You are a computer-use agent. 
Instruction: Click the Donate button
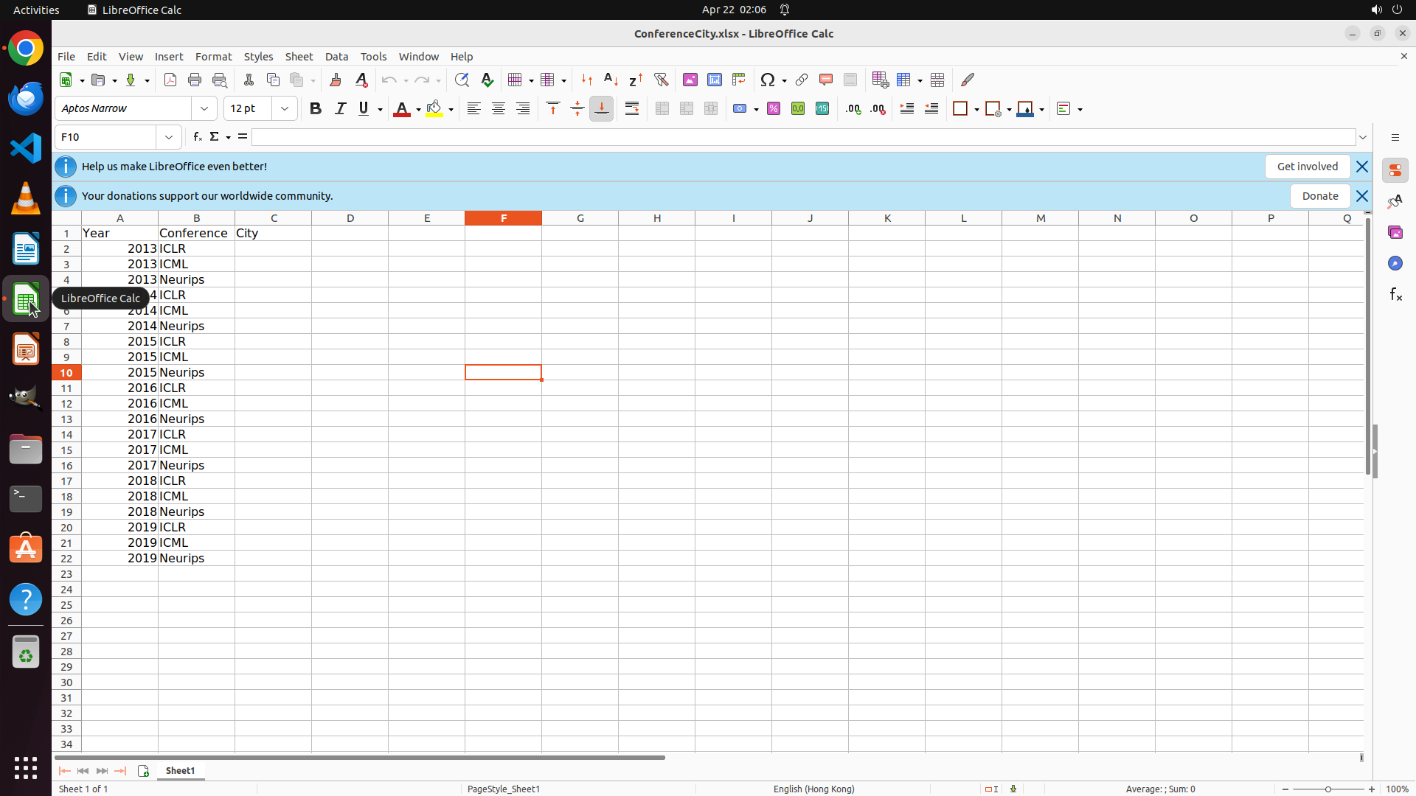tap(1319, 196)
